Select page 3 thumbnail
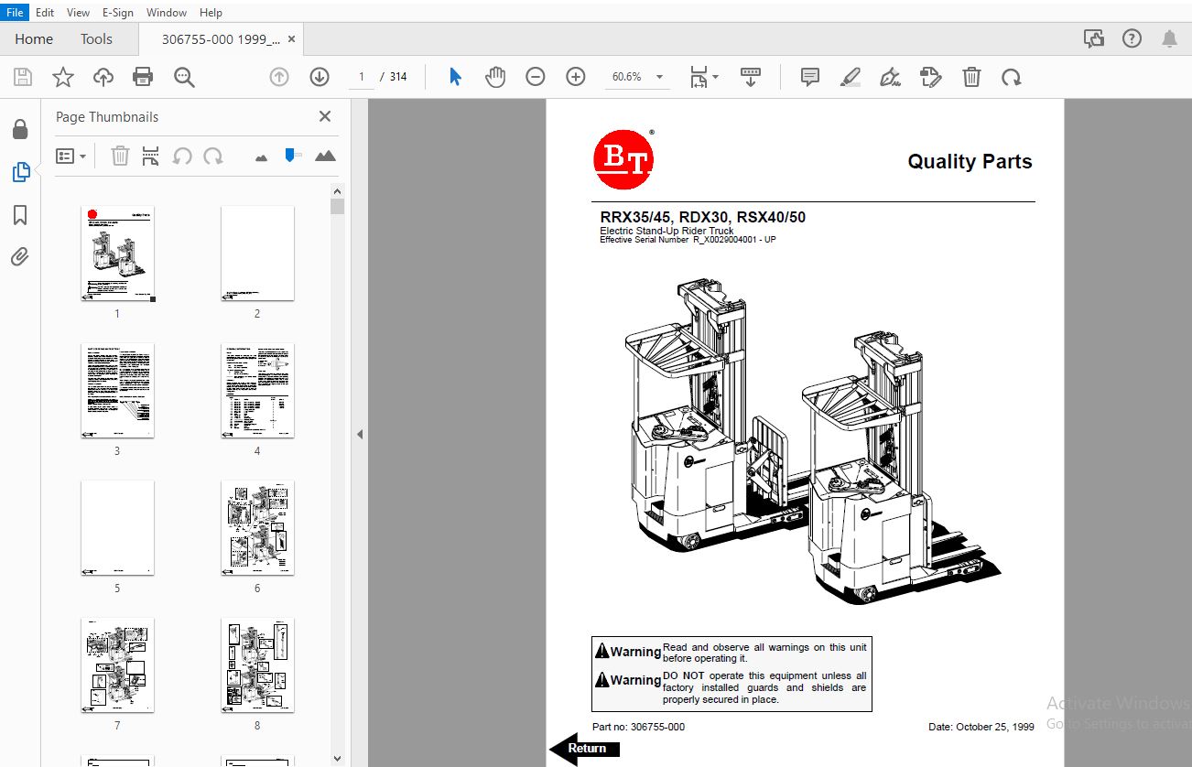The image size is (1192, 767). 117,391
